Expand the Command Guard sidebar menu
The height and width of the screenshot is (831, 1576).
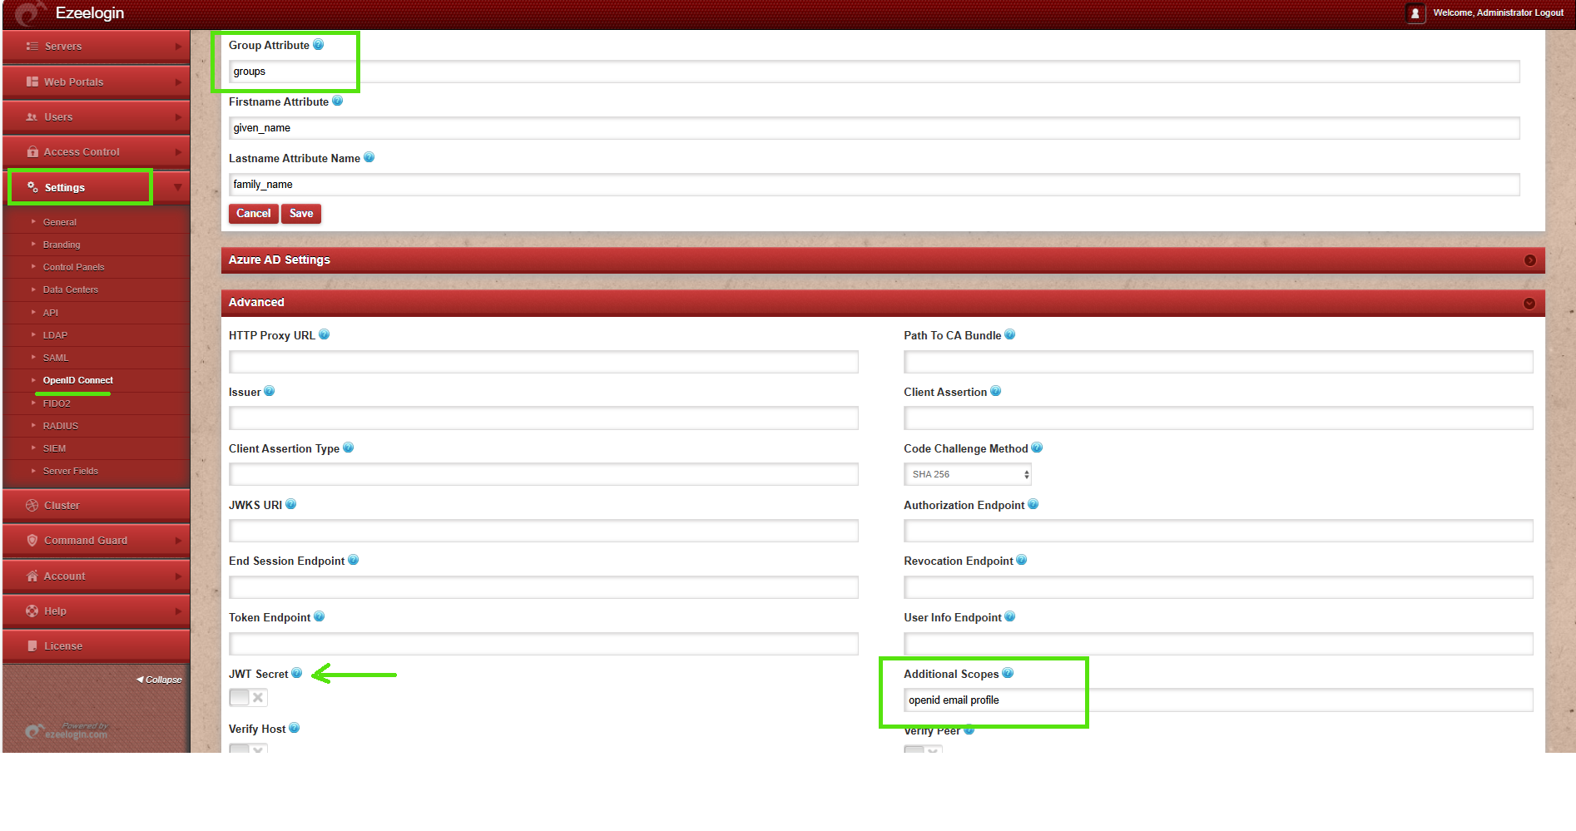[x=96, y=540]
